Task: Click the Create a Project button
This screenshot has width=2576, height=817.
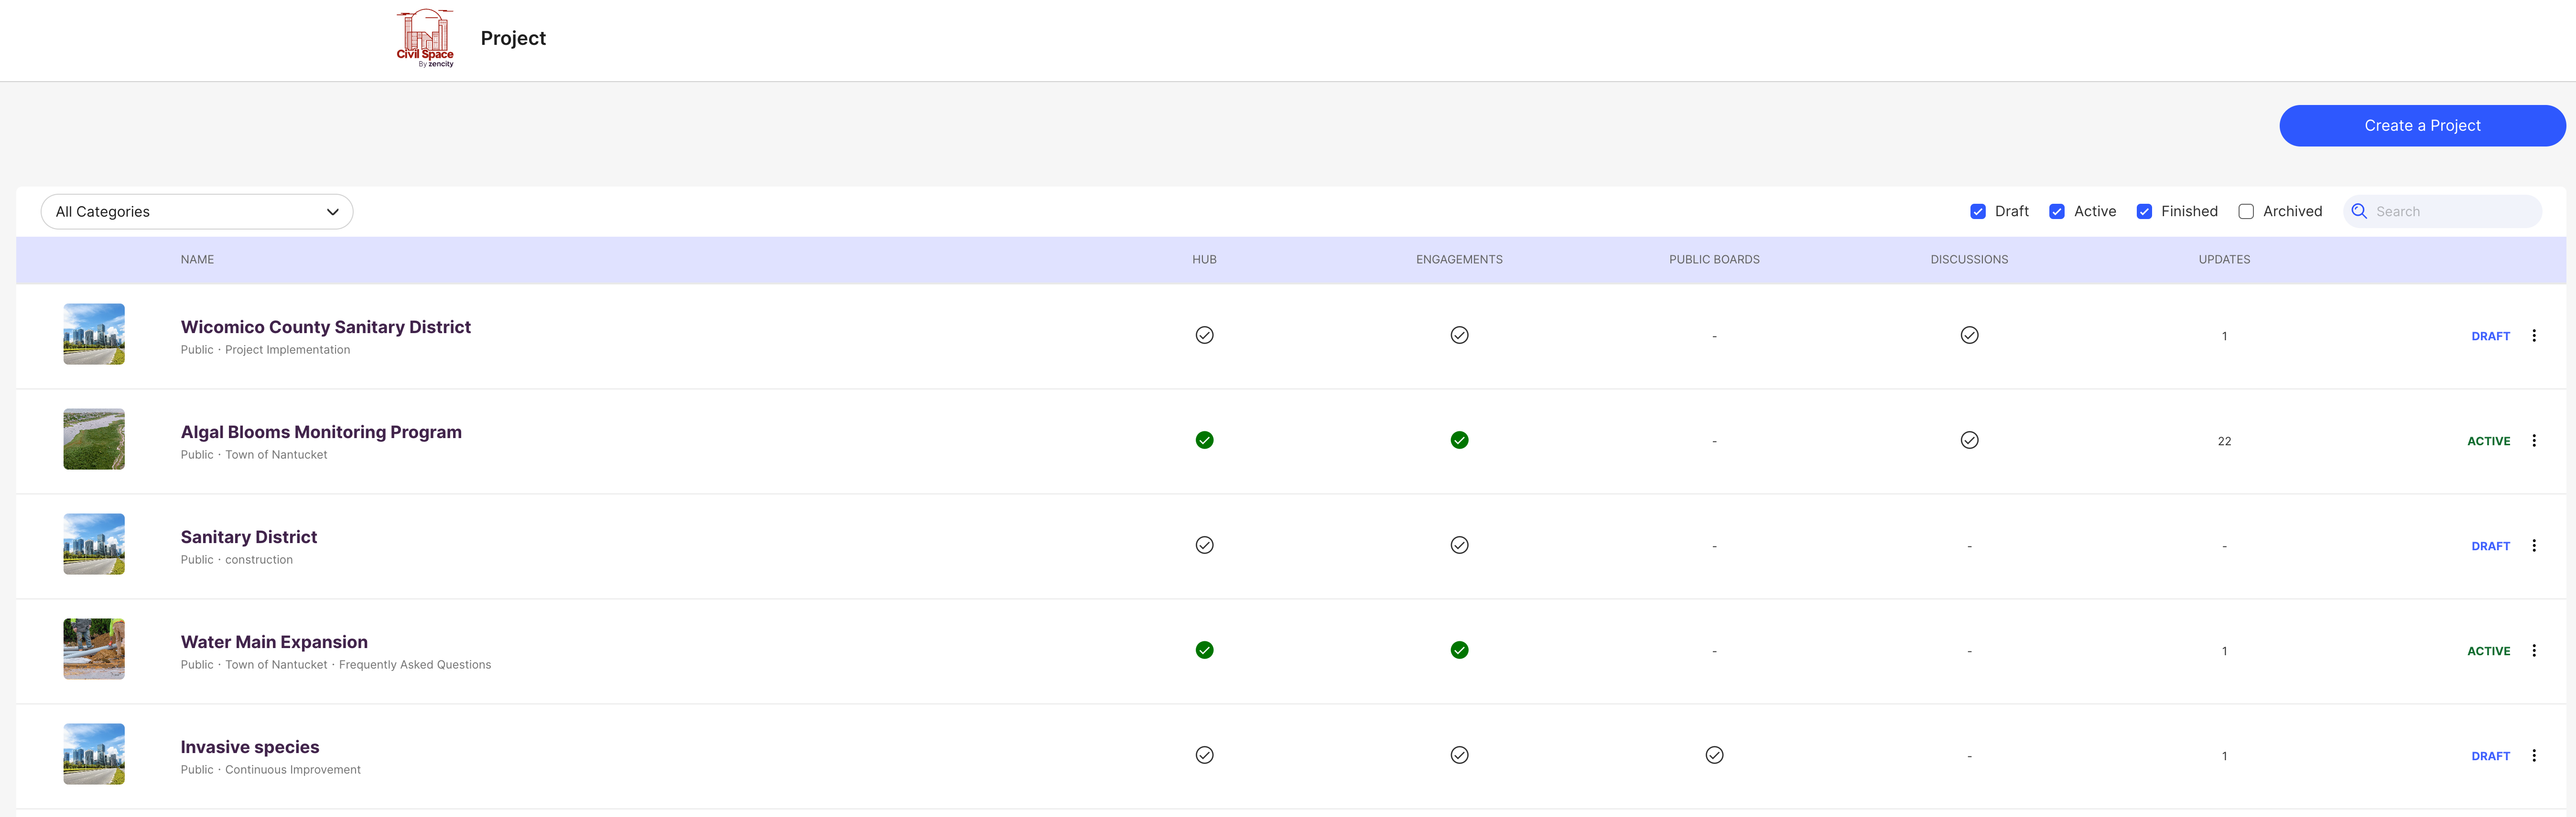Action: point(2422,125)
